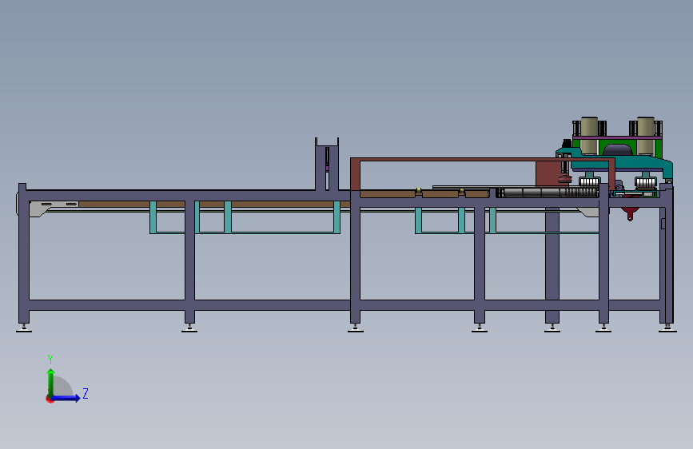Image resolution: width=693 pixels, height=449 pixels.
Task: Select the dark-red rectangular guard frame top bar
Action: (x=483, y=159)
